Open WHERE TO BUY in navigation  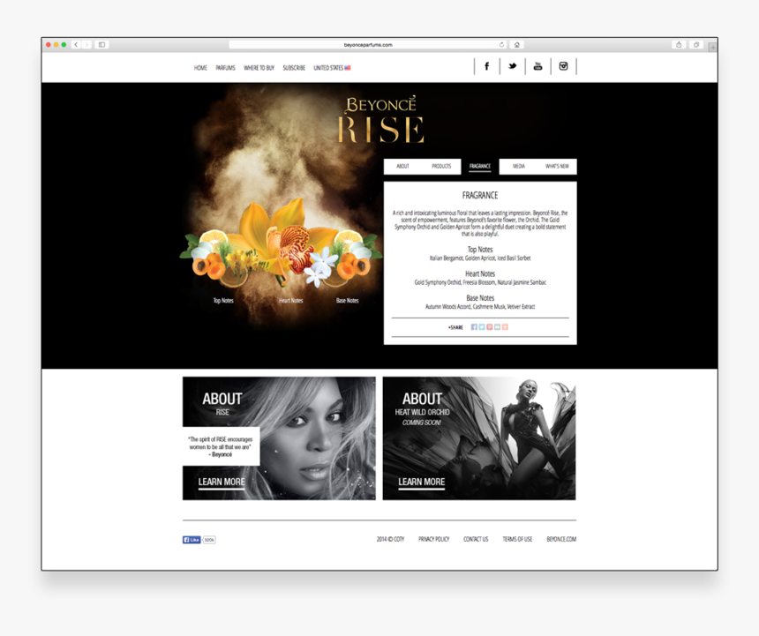259,68
